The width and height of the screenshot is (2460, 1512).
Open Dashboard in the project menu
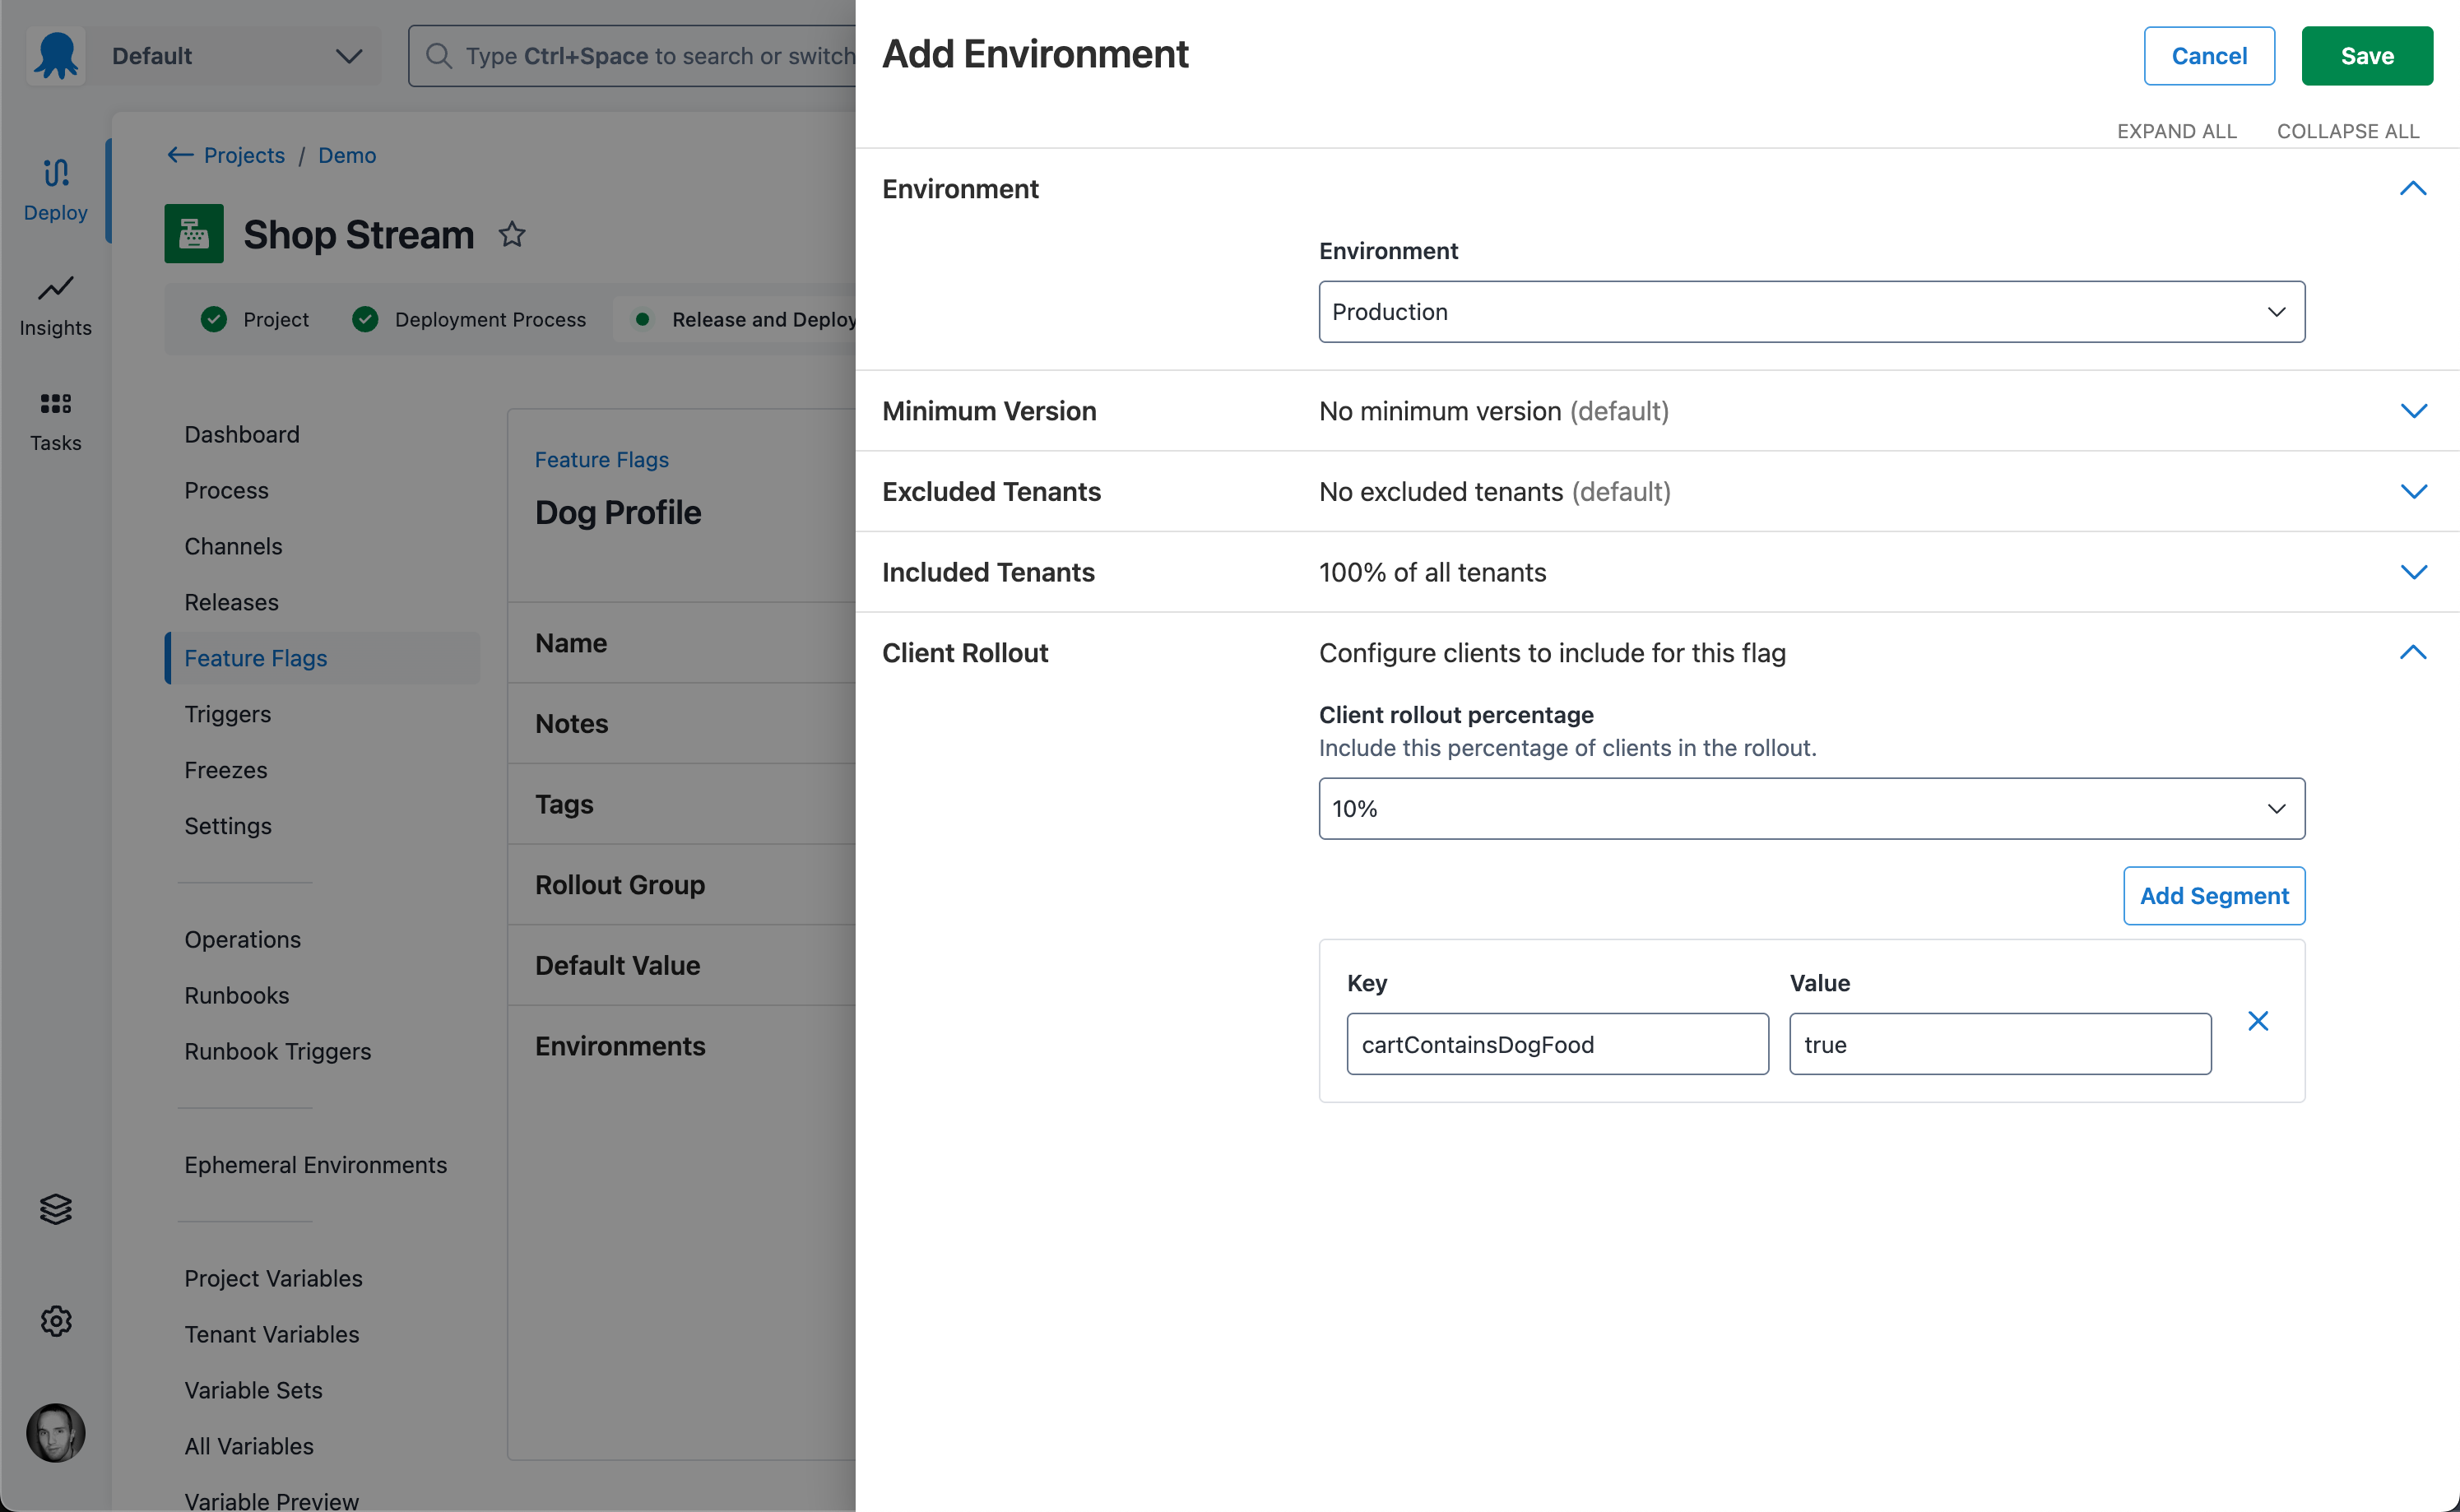pos(242,434)
